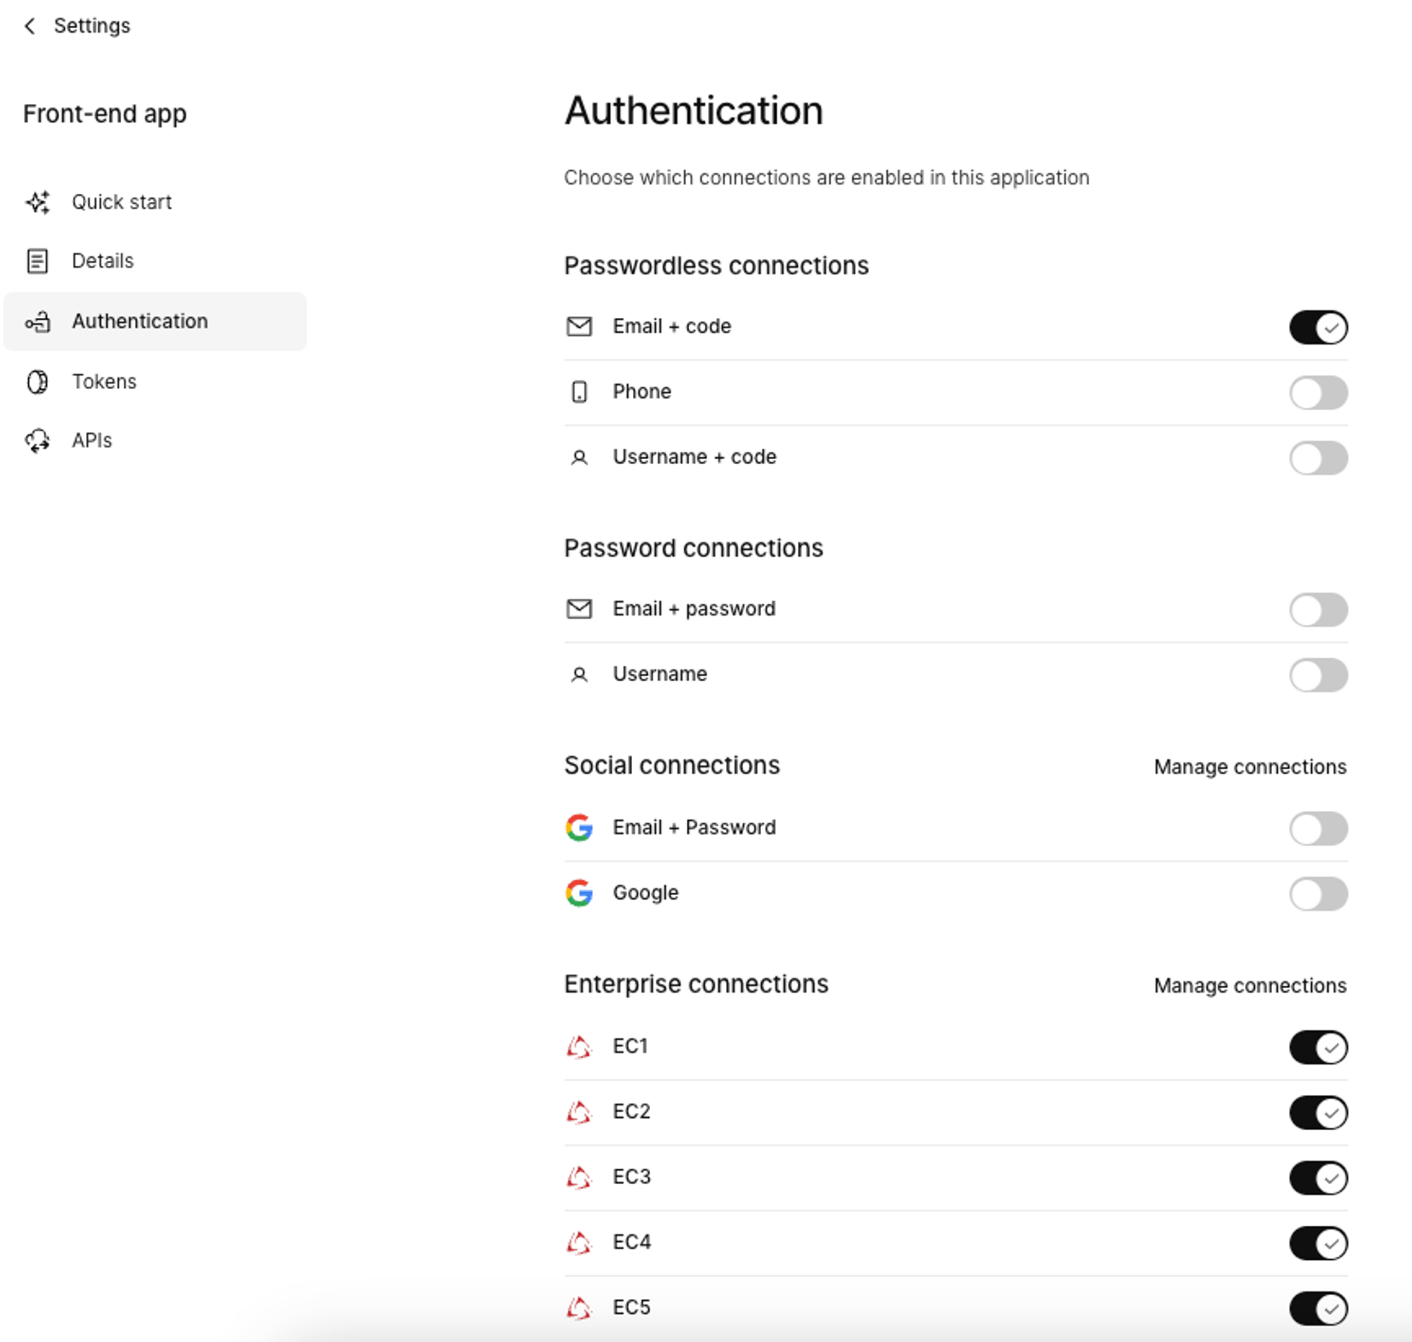This screenshot has width=1412, height=1342.
Task: Click the Front-end app title
Action: pos(105,114)
